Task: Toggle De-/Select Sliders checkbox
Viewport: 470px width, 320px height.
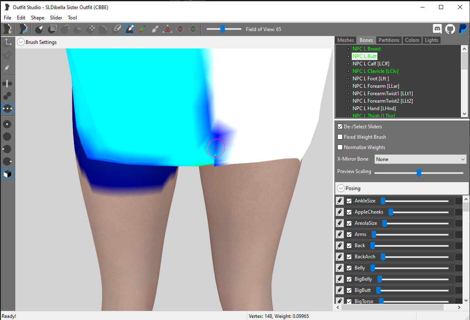Action: 340,127
